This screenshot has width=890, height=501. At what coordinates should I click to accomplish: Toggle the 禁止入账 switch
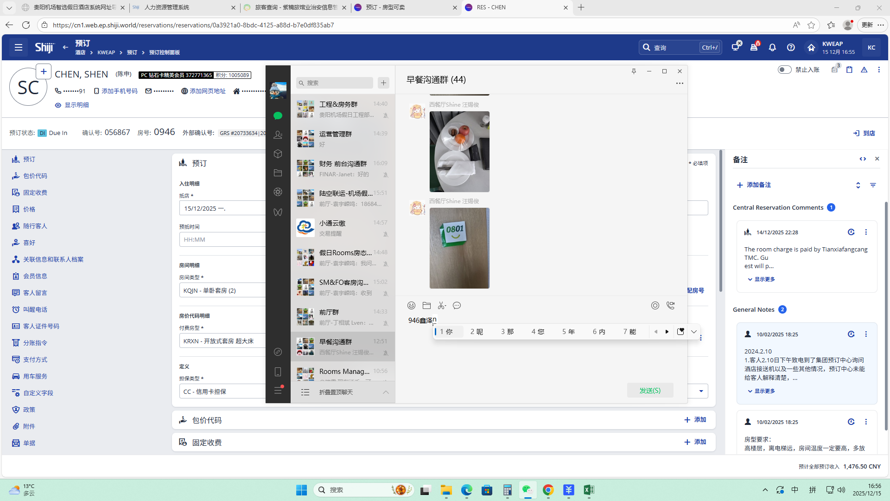point(784,70)
